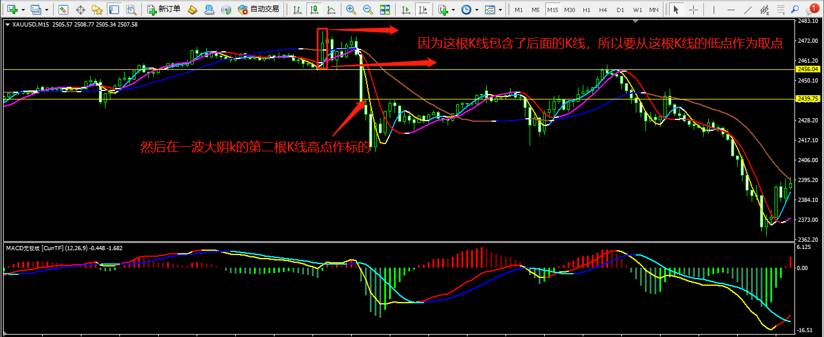824x337 pixels.
Task: Zoom out on the chart
Action: click(x=367, y=10)
